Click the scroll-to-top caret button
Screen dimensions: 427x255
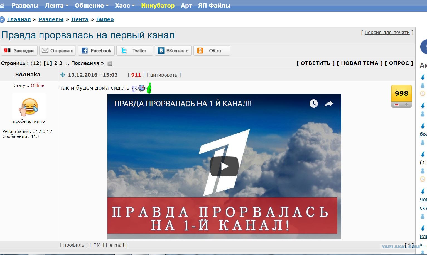pos(409,245)
